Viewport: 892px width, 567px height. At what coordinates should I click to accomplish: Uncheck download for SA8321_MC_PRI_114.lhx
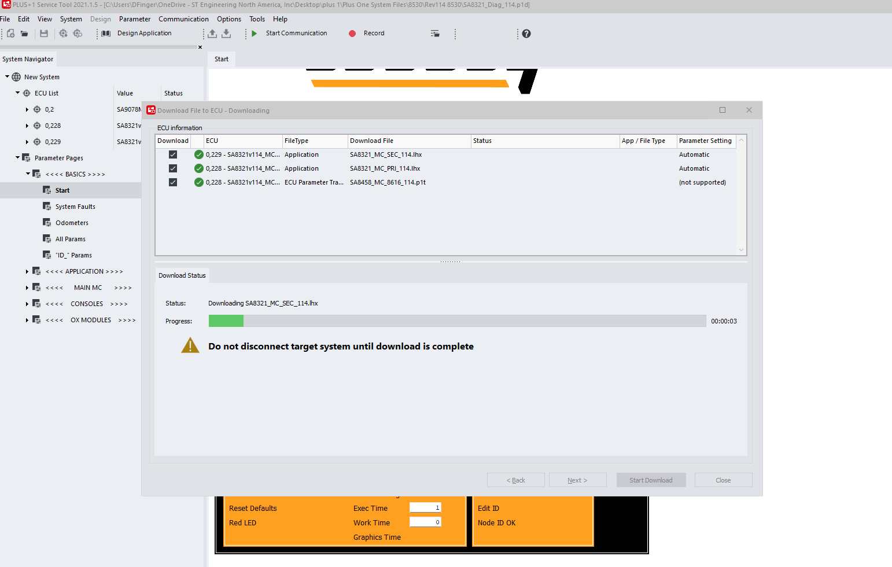(x=173, y=168)
